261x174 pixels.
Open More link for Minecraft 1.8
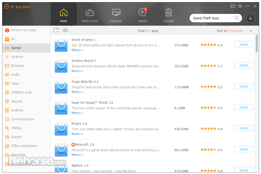(77, 155)
